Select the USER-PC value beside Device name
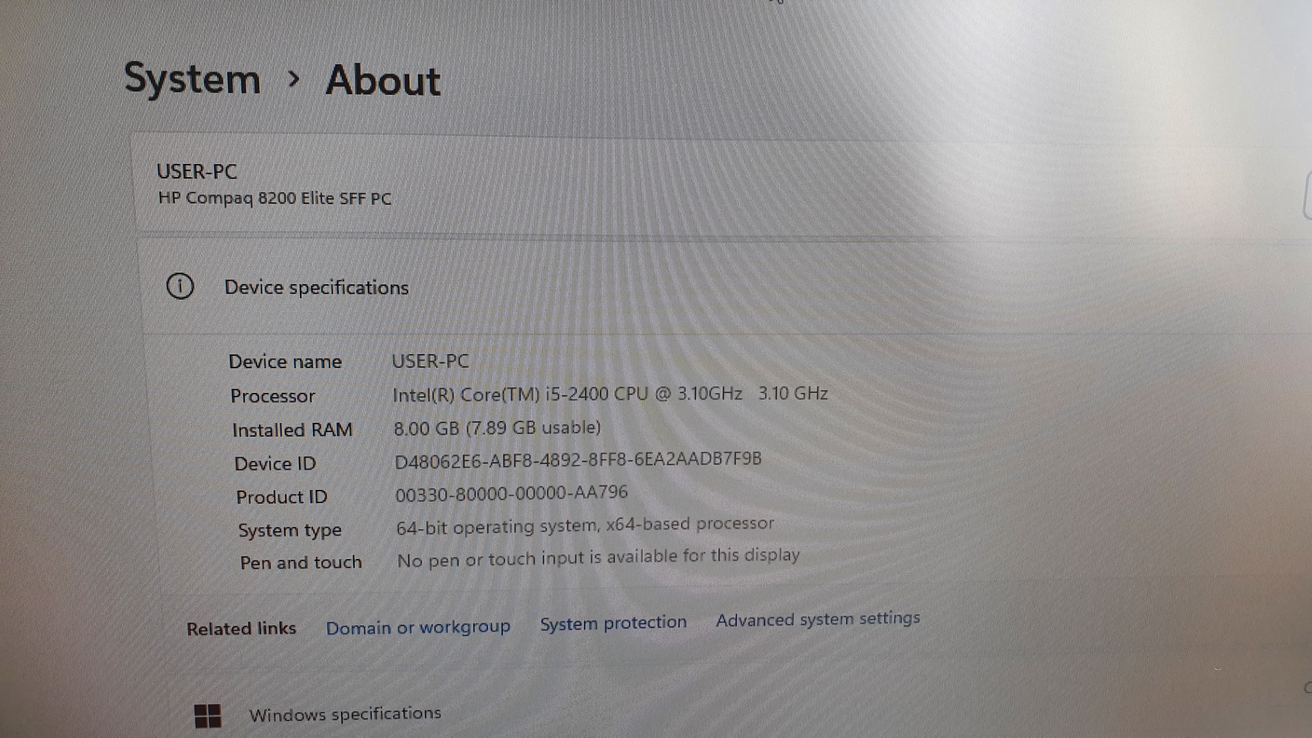1312x738 pixels. pyautogui.click(x=430, y=361)
